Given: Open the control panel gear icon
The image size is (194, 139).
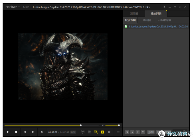Looking at the screenshot, I should (109, 132).
